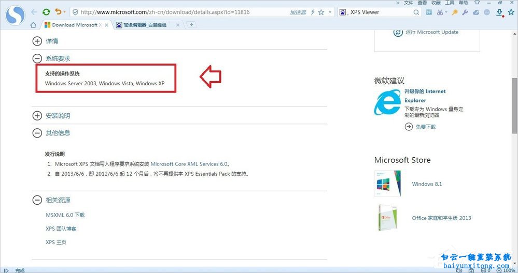
Task: Open the Windows 8.1 store link
Action: point(427,184)
